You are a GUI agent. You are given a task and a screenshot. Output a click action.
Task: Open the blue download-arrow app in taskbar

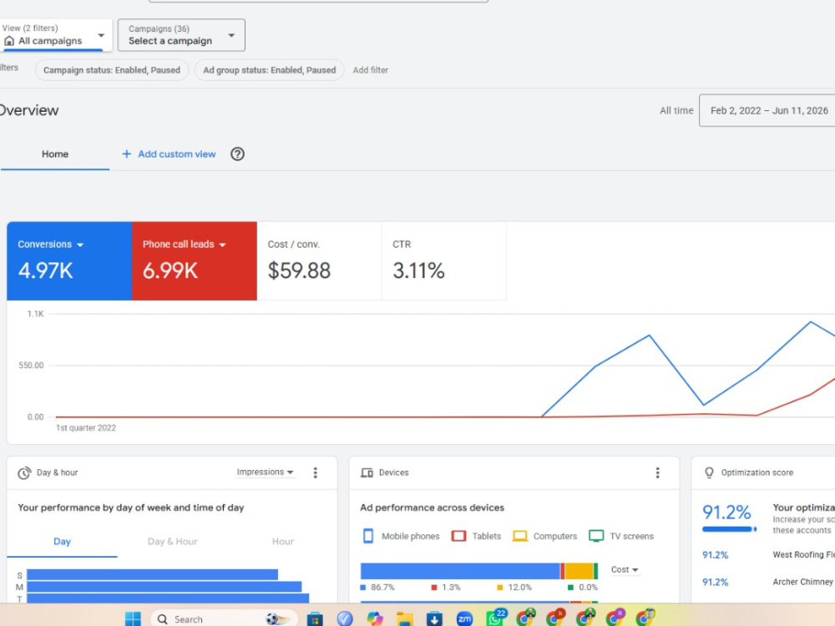434,619
